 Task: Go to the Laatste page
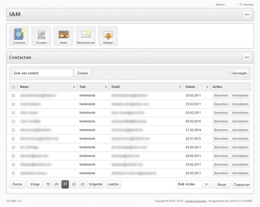tap(113, 184)
